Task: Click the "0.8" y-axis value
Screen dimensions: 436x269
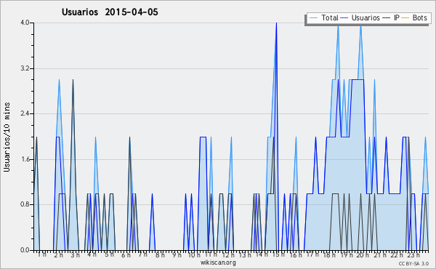Action: 25,204
